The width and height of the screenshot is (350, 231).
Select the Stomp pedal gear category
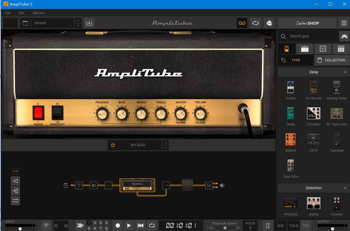click(287, 48)
